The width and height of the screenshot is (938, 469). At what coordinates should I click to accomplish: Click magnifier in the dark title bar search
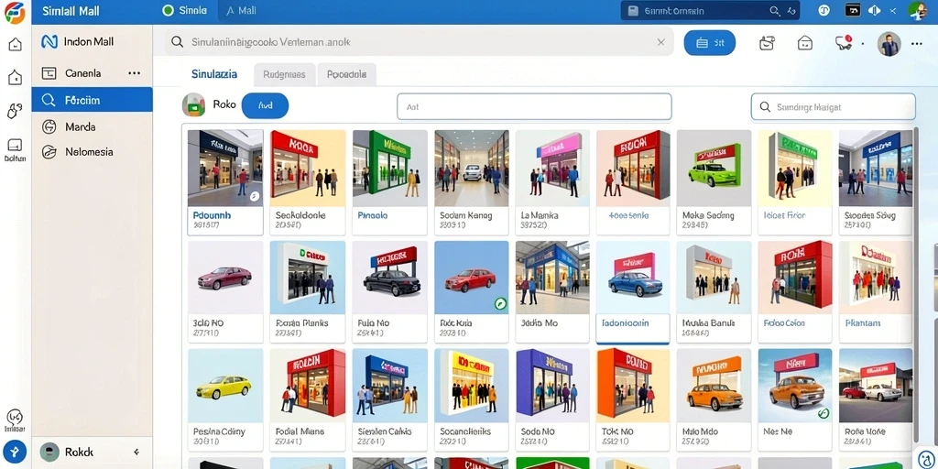[774, 11]
